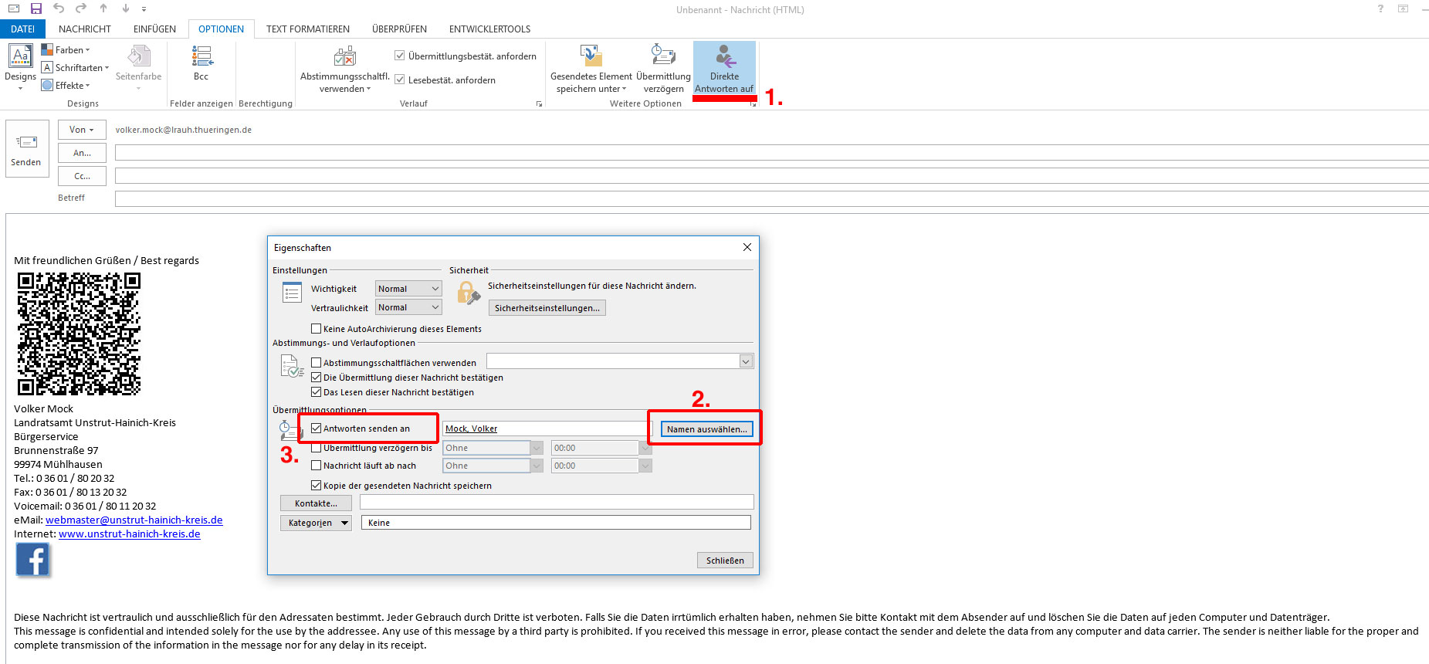Viewport: 1429px width, 664px height.
Task: Uncheck Antworten senden an checkbox
Action: coord(316,429)
